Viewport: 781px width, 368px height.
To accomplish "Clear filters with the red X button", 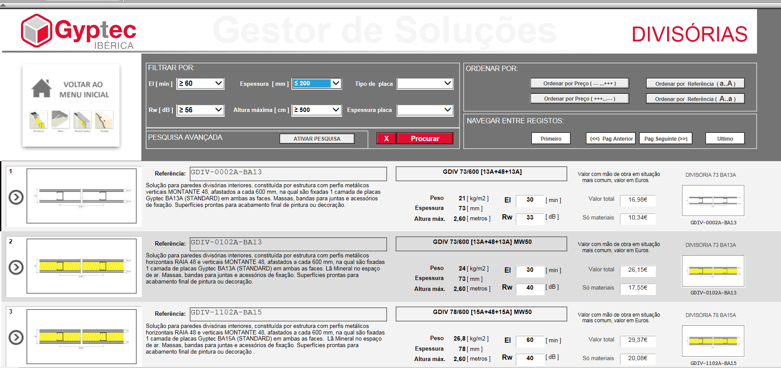I will (386, 138).
